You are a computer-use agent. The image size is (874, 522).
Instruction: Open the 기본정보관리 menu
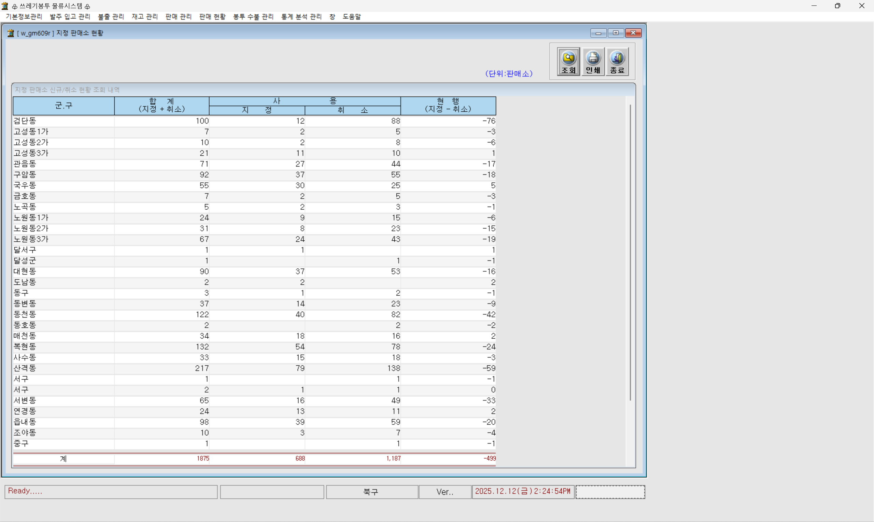[x=24, y=16]
